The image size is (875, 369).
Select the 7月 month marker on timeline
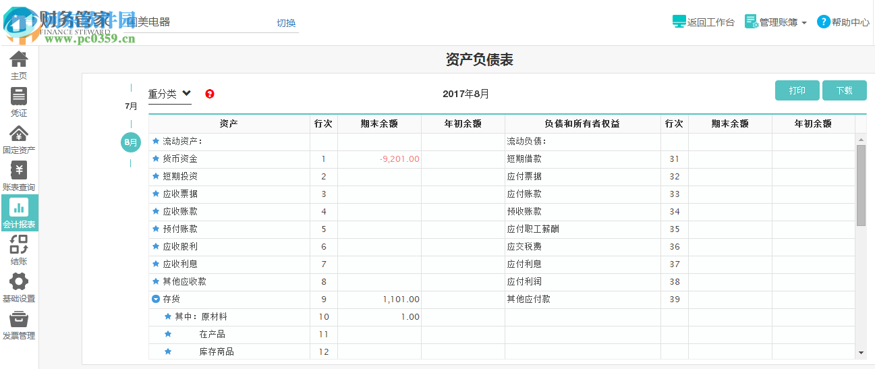click(x=132, y=107)
